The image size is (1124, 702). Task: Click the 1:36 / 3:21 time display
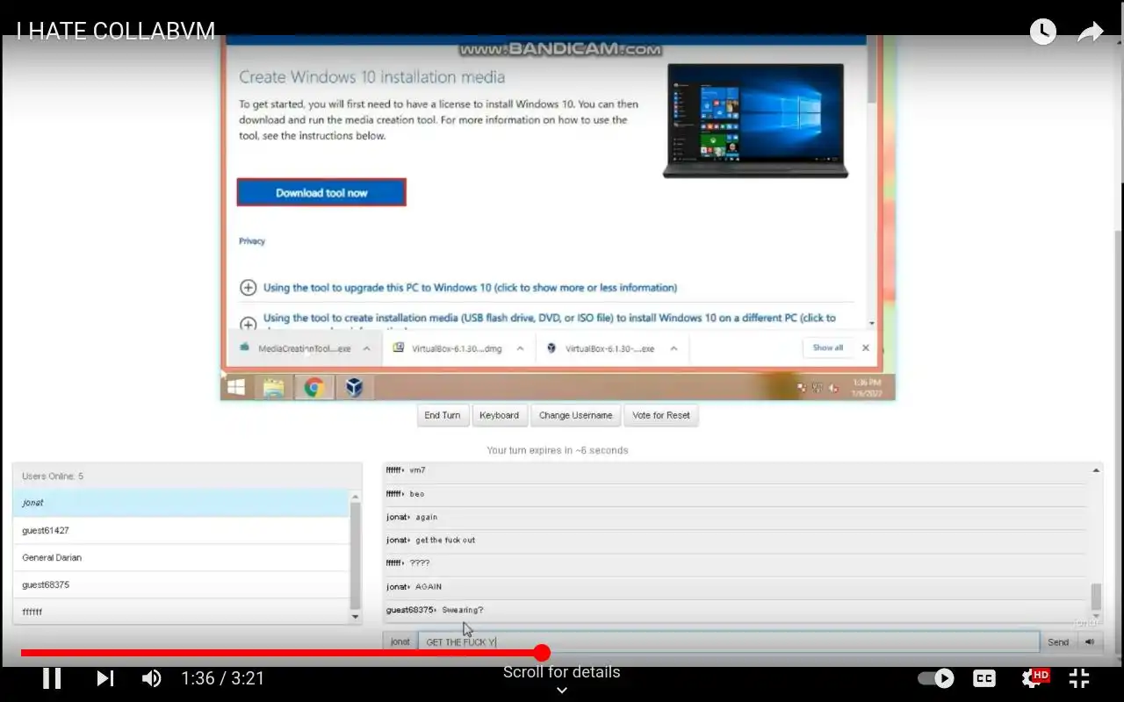pos(222,678)
